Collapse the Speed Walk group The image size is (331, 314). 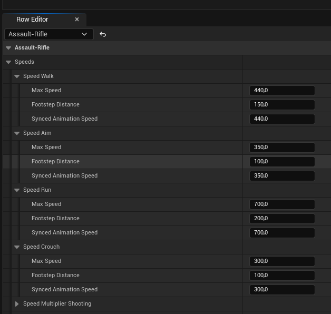click(x=17, y=76)
